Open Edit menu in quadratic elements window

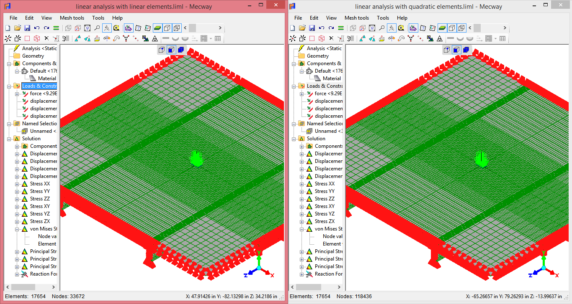(x=314, y=18)
